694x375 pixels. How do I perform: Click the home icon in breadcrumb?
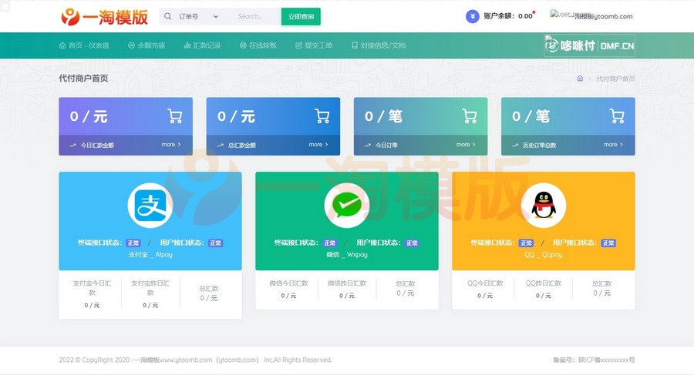[580, 79]
